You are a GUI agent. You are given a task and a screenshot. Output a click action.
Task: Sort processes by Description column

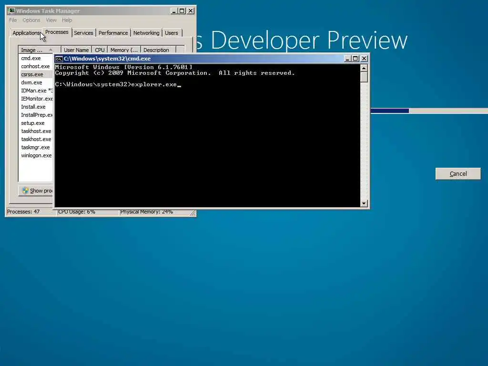click(158, 50)
